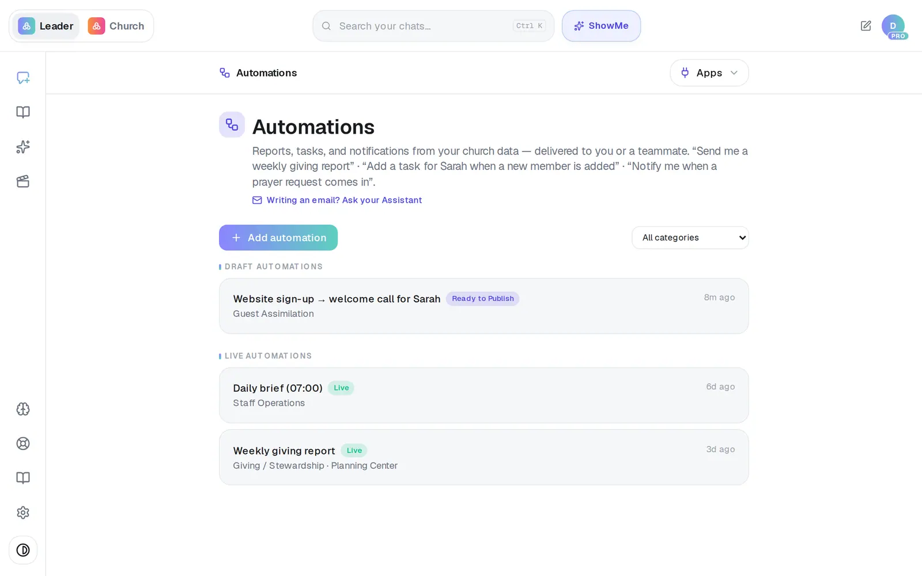Click the compose new note icon
This screenshot has width=922, height=576.
(866, 26)
